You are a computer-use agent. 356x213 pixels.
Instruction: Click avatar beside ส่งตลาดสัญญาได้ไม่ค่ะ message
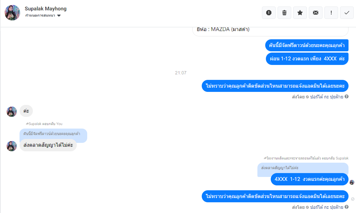pyautogui.click(x=12, y=146)
